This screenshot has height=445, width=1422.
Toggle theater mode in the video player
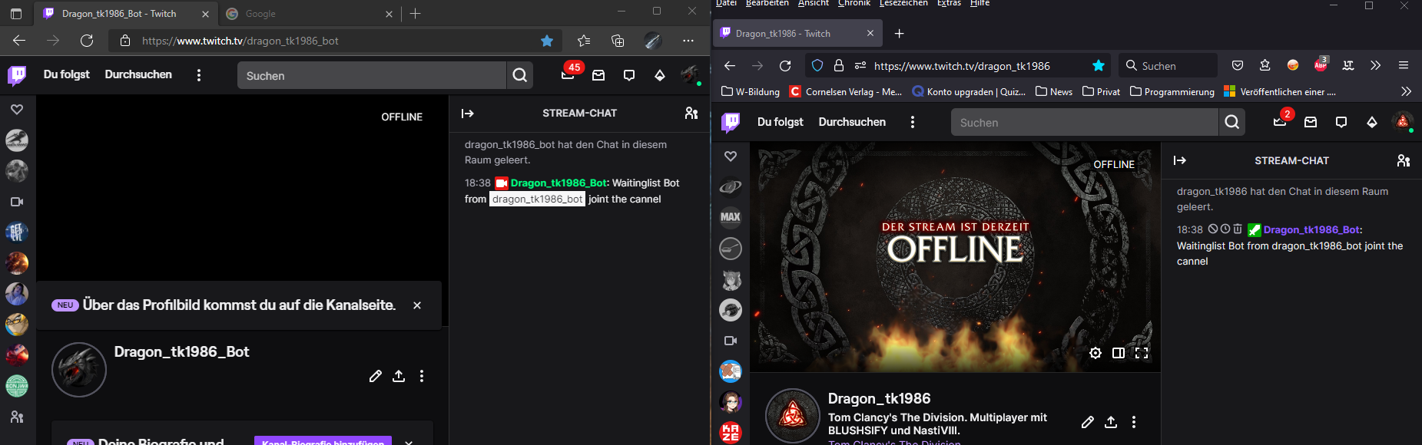[x=1119, y=353]
